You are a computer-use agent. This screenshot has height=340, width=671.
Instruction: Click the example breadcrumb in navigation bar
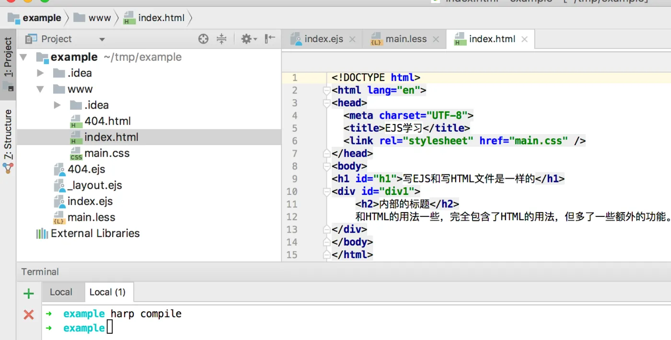(x=42, y=18)
